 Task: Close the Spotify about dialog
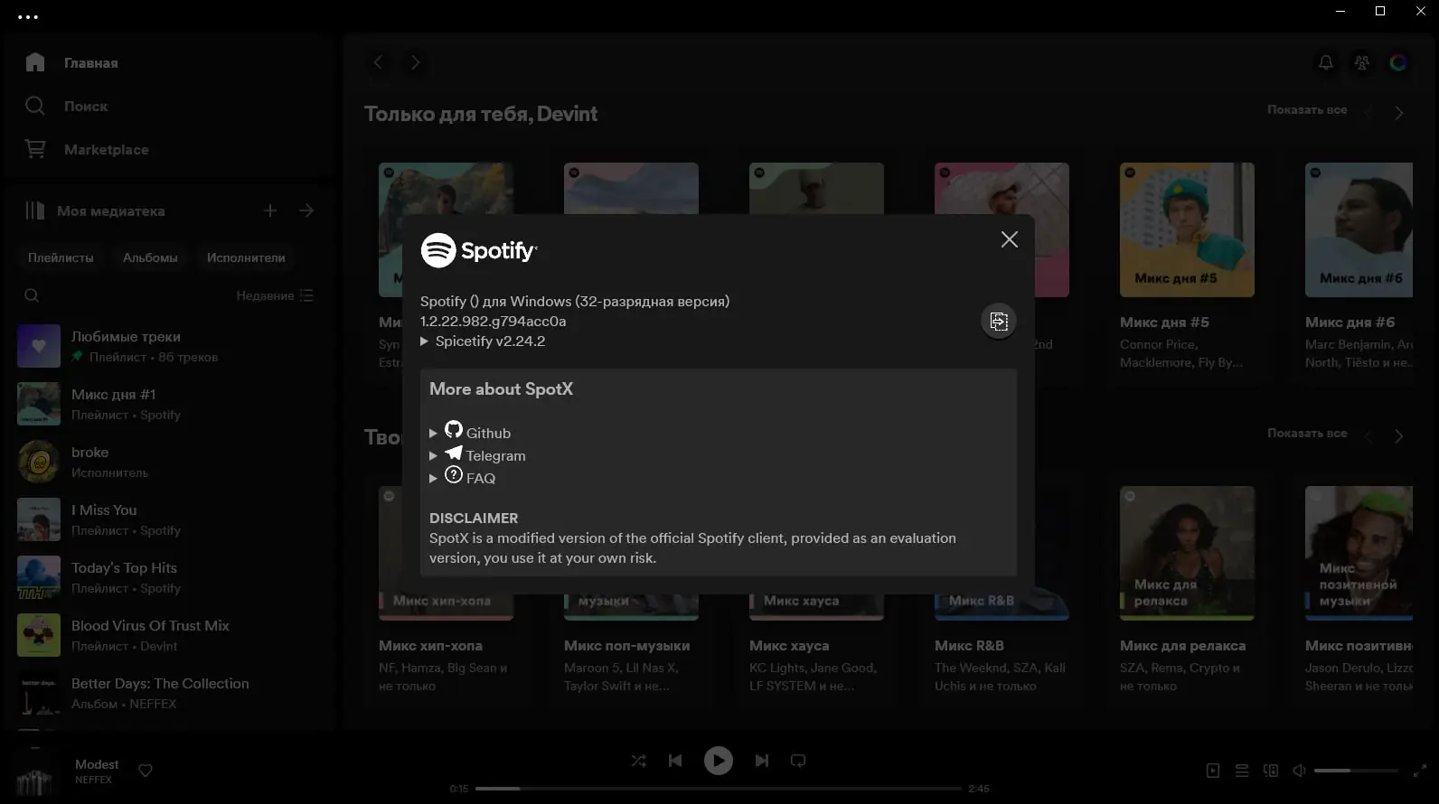point(1010,239)
